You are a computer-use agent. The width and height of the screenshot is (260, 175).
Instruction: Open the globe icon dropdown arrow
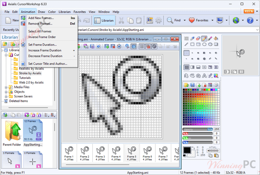pyautogui.click(x=243, y=20)
